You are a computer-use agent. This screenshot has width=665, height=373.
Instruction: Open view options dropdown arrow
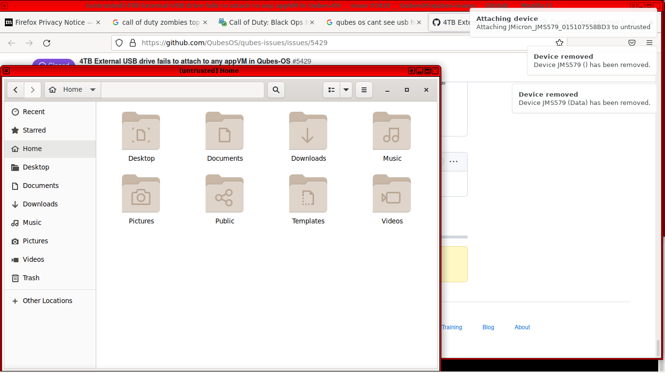[x=346, y=90]
